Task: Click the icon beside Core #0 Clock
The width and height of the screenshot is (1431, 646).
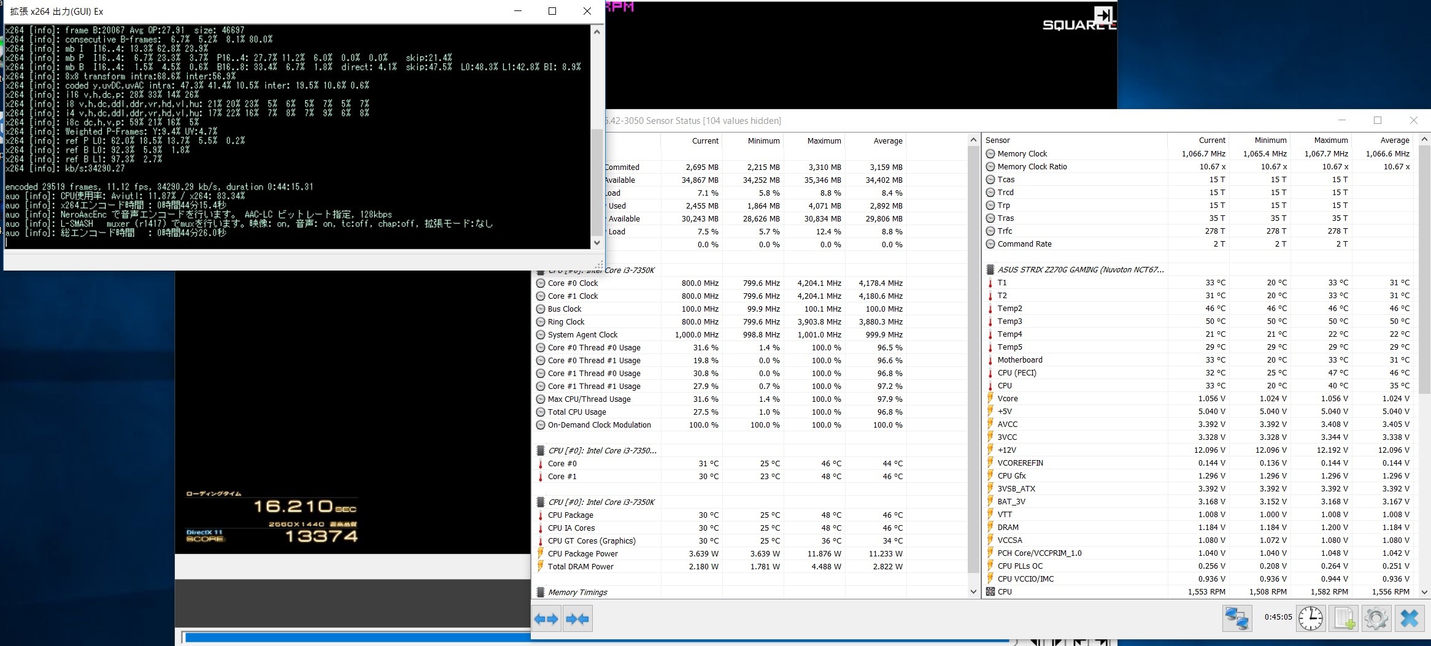Action: [541, 283]
